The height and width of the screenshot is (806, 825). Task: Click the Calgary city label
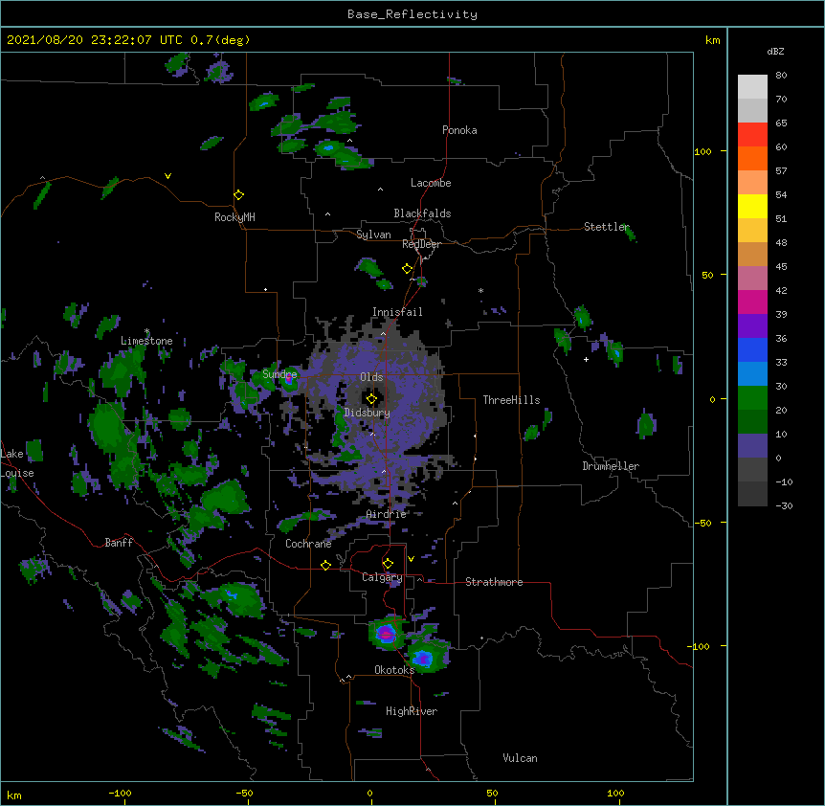point(382,577)
